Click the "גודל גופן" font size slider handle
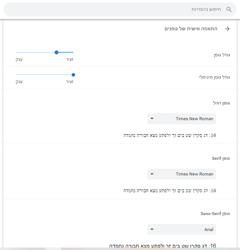The height and width of the screenshot is (250, 240). pos(57,52)
